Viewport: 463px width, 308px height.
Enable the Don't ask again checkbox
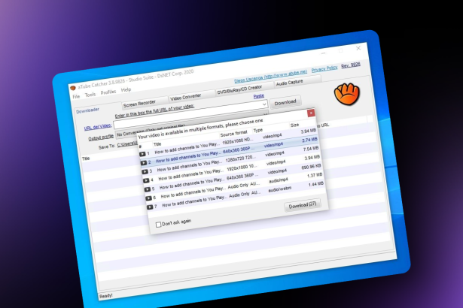(x=158, y=225)
